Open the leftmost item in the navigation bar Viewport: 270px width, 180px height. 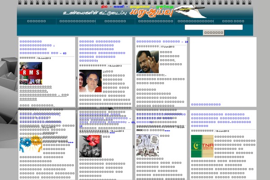36,21
